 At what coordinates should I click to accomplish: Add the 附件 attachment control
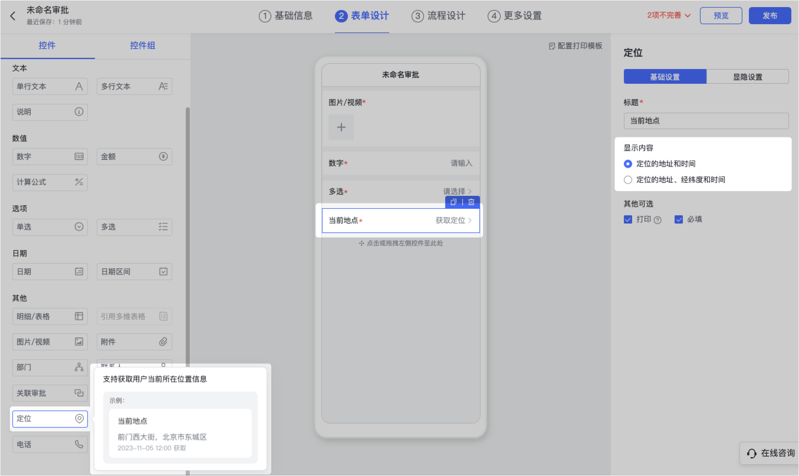134,342
